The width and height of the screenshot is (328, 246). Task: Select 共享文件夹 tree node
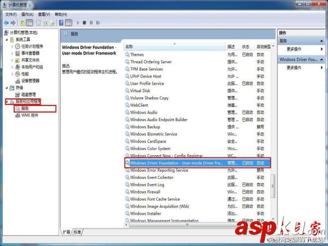[x=30, y=60]
